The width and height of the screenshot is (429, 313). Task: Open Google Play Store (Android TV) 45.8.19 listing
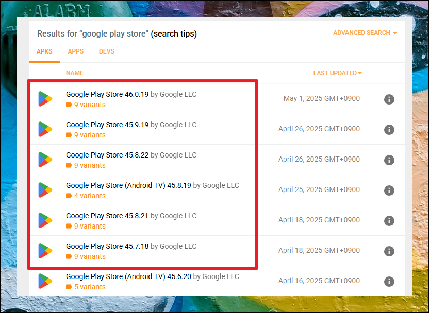128,185
